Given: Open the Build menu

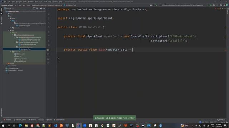Looking at the screenshot, I should pyautogui.click(x=36, y=2).
